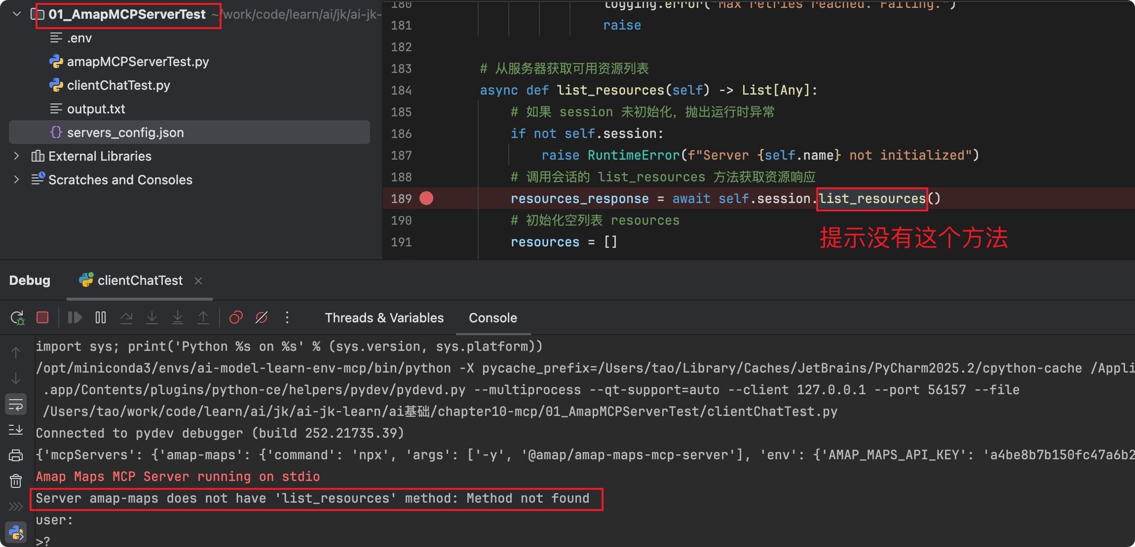Screen dimensions: 1135x547
Task: Click the RuntimeError text on line 187
Action: [x=634, y=155]
